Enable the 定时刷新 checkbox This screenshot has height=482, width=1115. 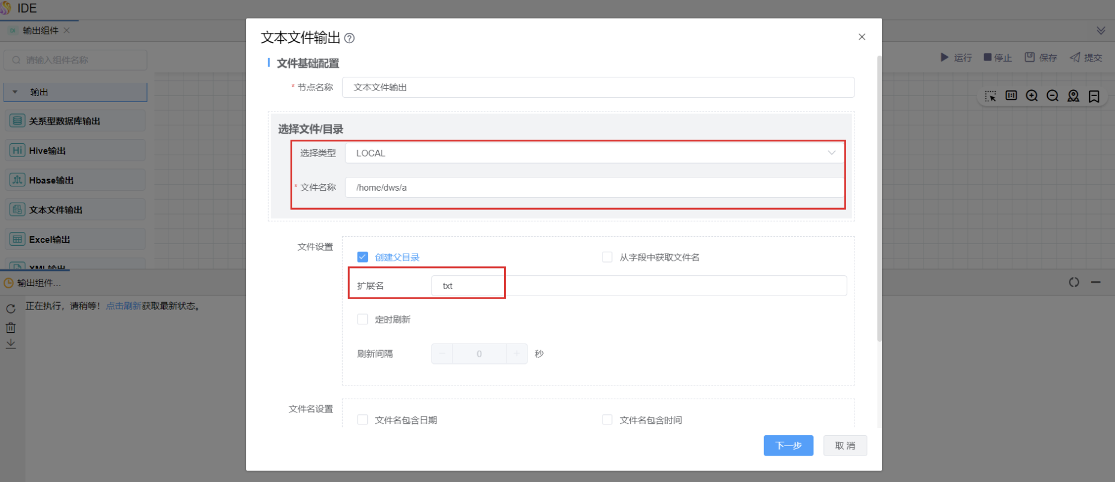[x=362, y=320]
